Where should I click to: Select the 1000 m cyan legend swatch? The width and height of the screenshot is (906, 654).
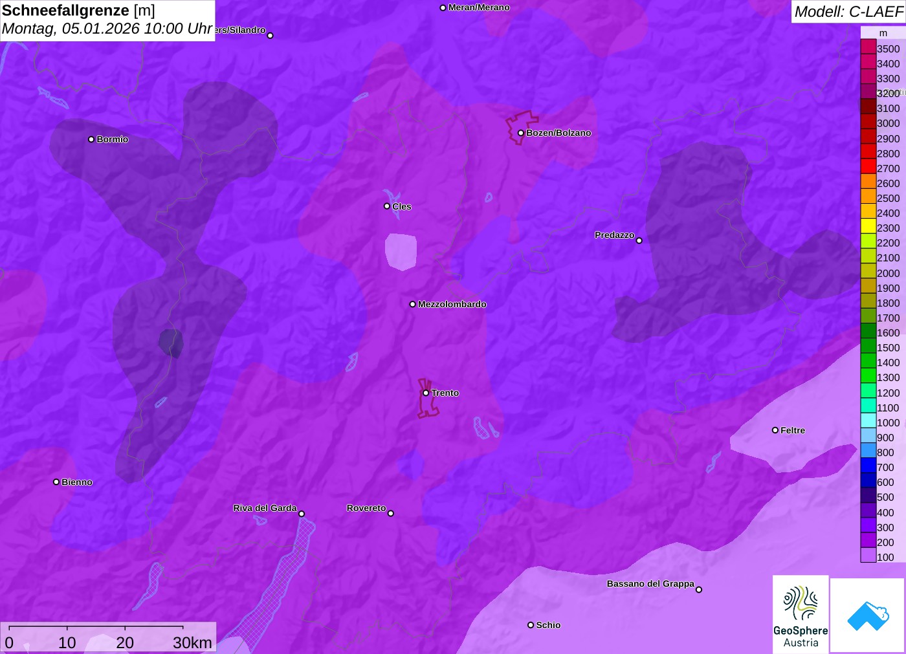[868, 420]
